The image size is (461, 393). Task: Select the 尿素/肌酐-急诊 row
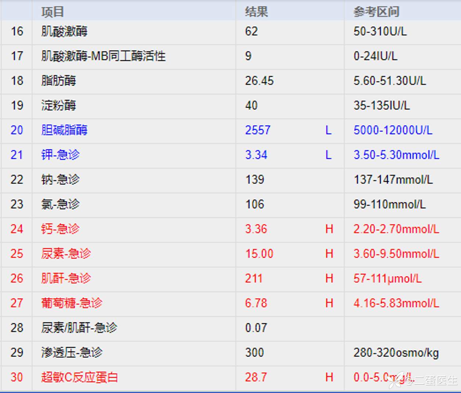(x=79, y=328)
